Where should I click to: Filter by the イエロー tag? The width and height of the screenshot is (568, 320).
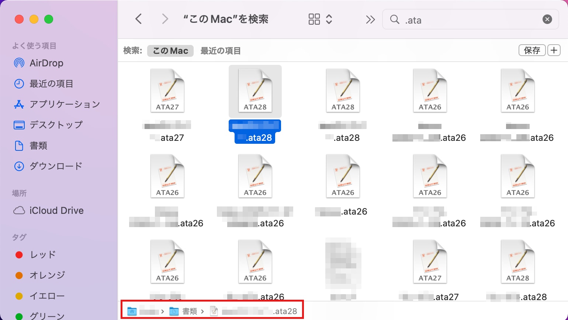[40, 296]
